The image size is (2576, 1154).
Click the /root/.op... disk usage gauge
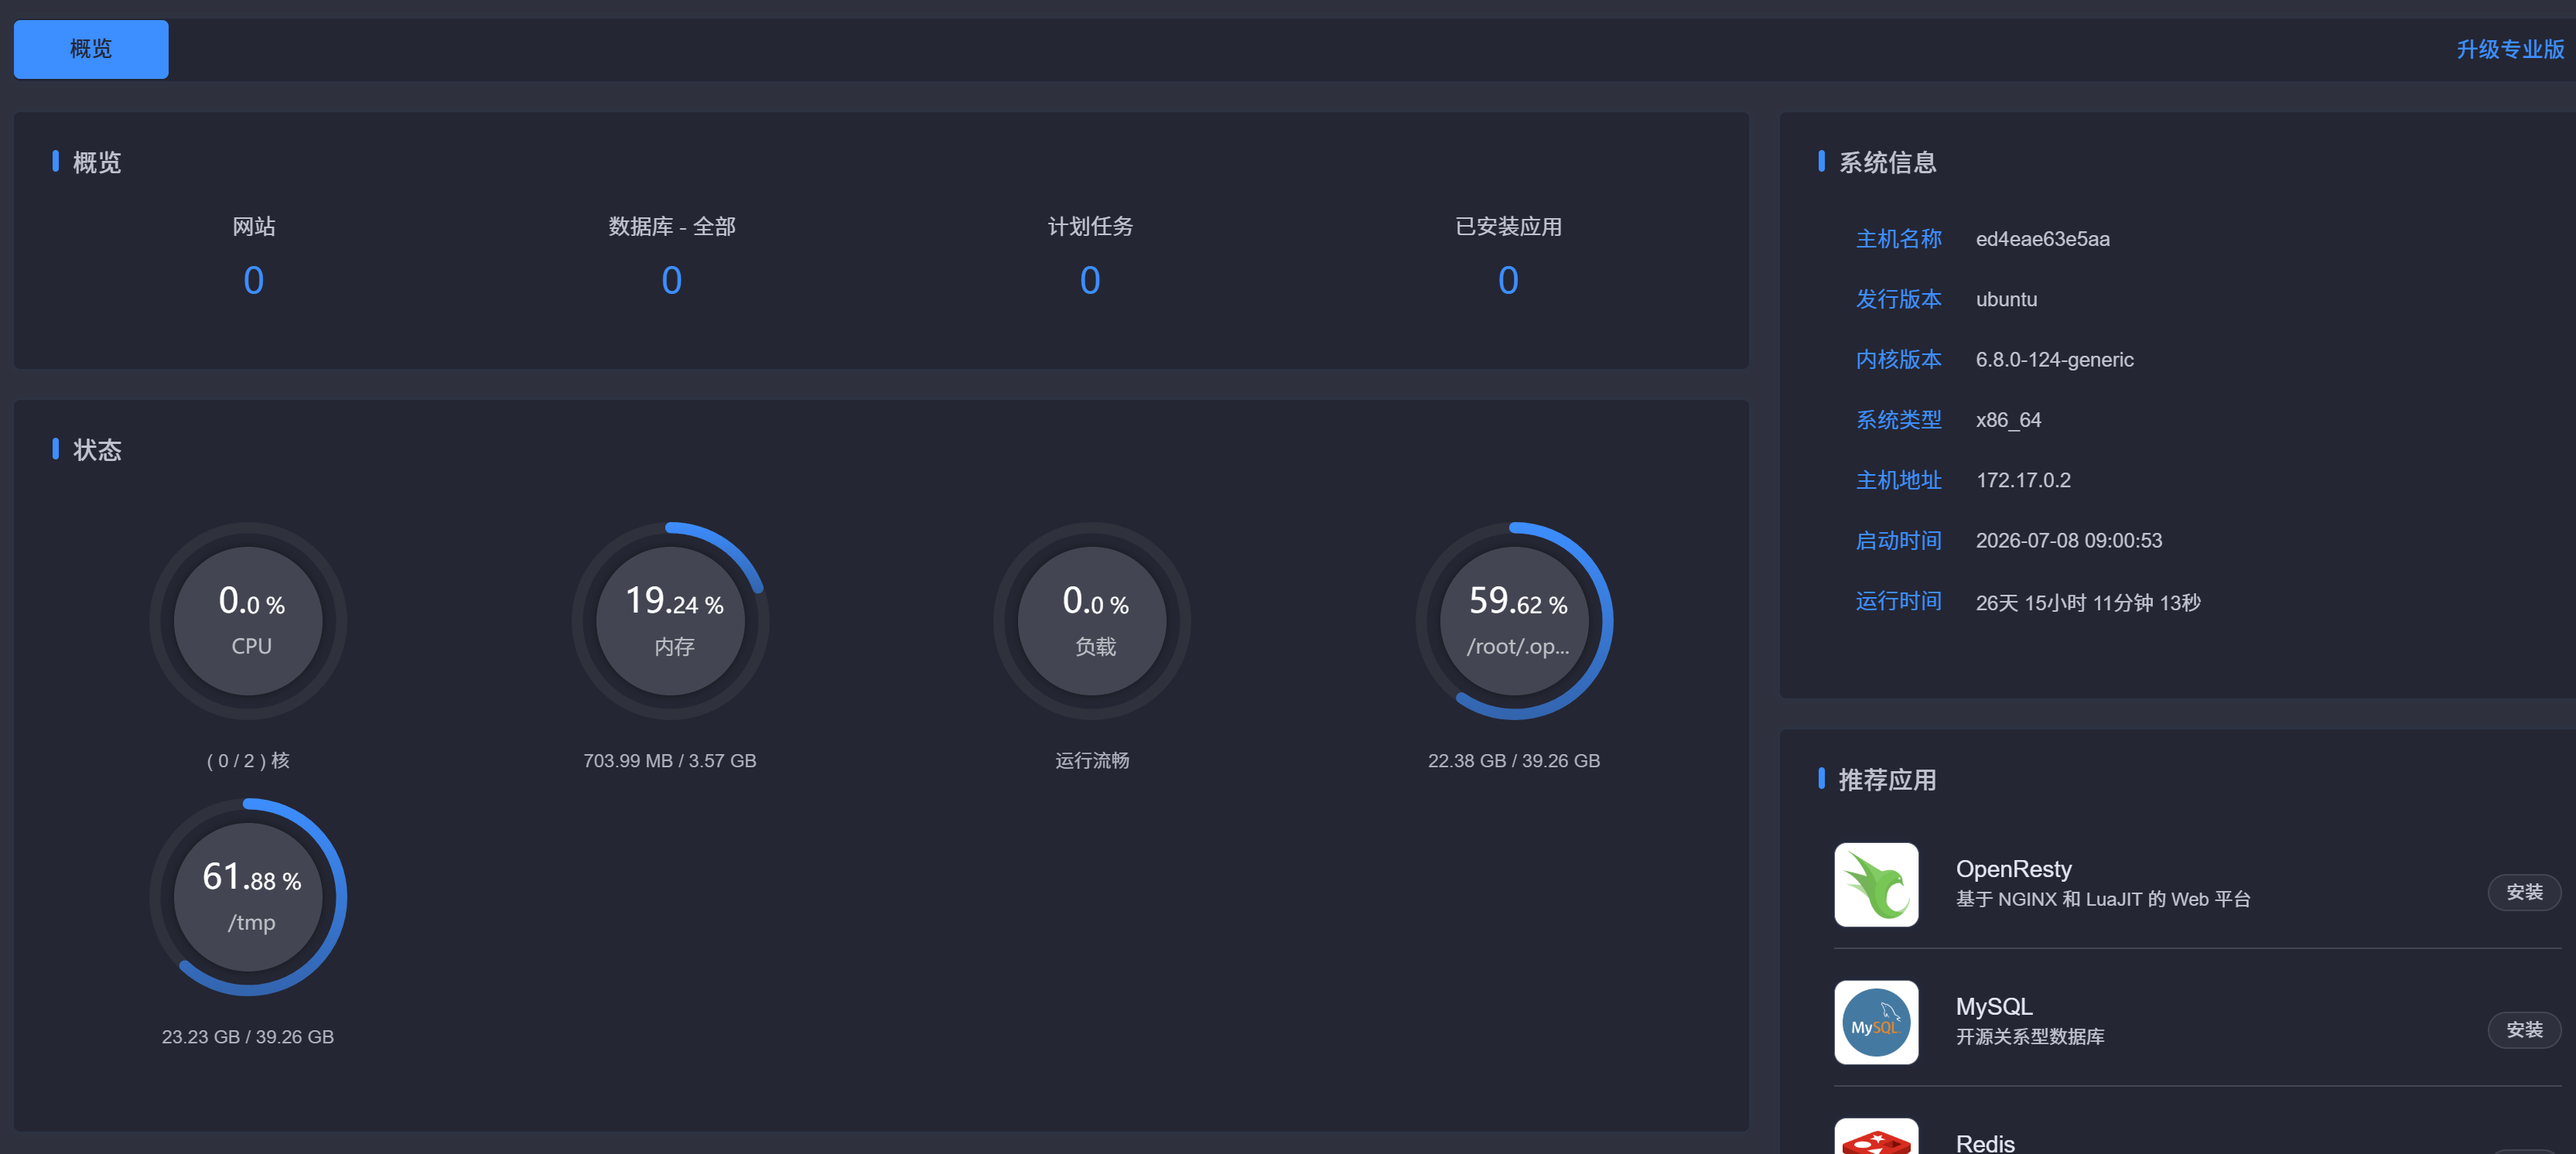coord(1515,620)
